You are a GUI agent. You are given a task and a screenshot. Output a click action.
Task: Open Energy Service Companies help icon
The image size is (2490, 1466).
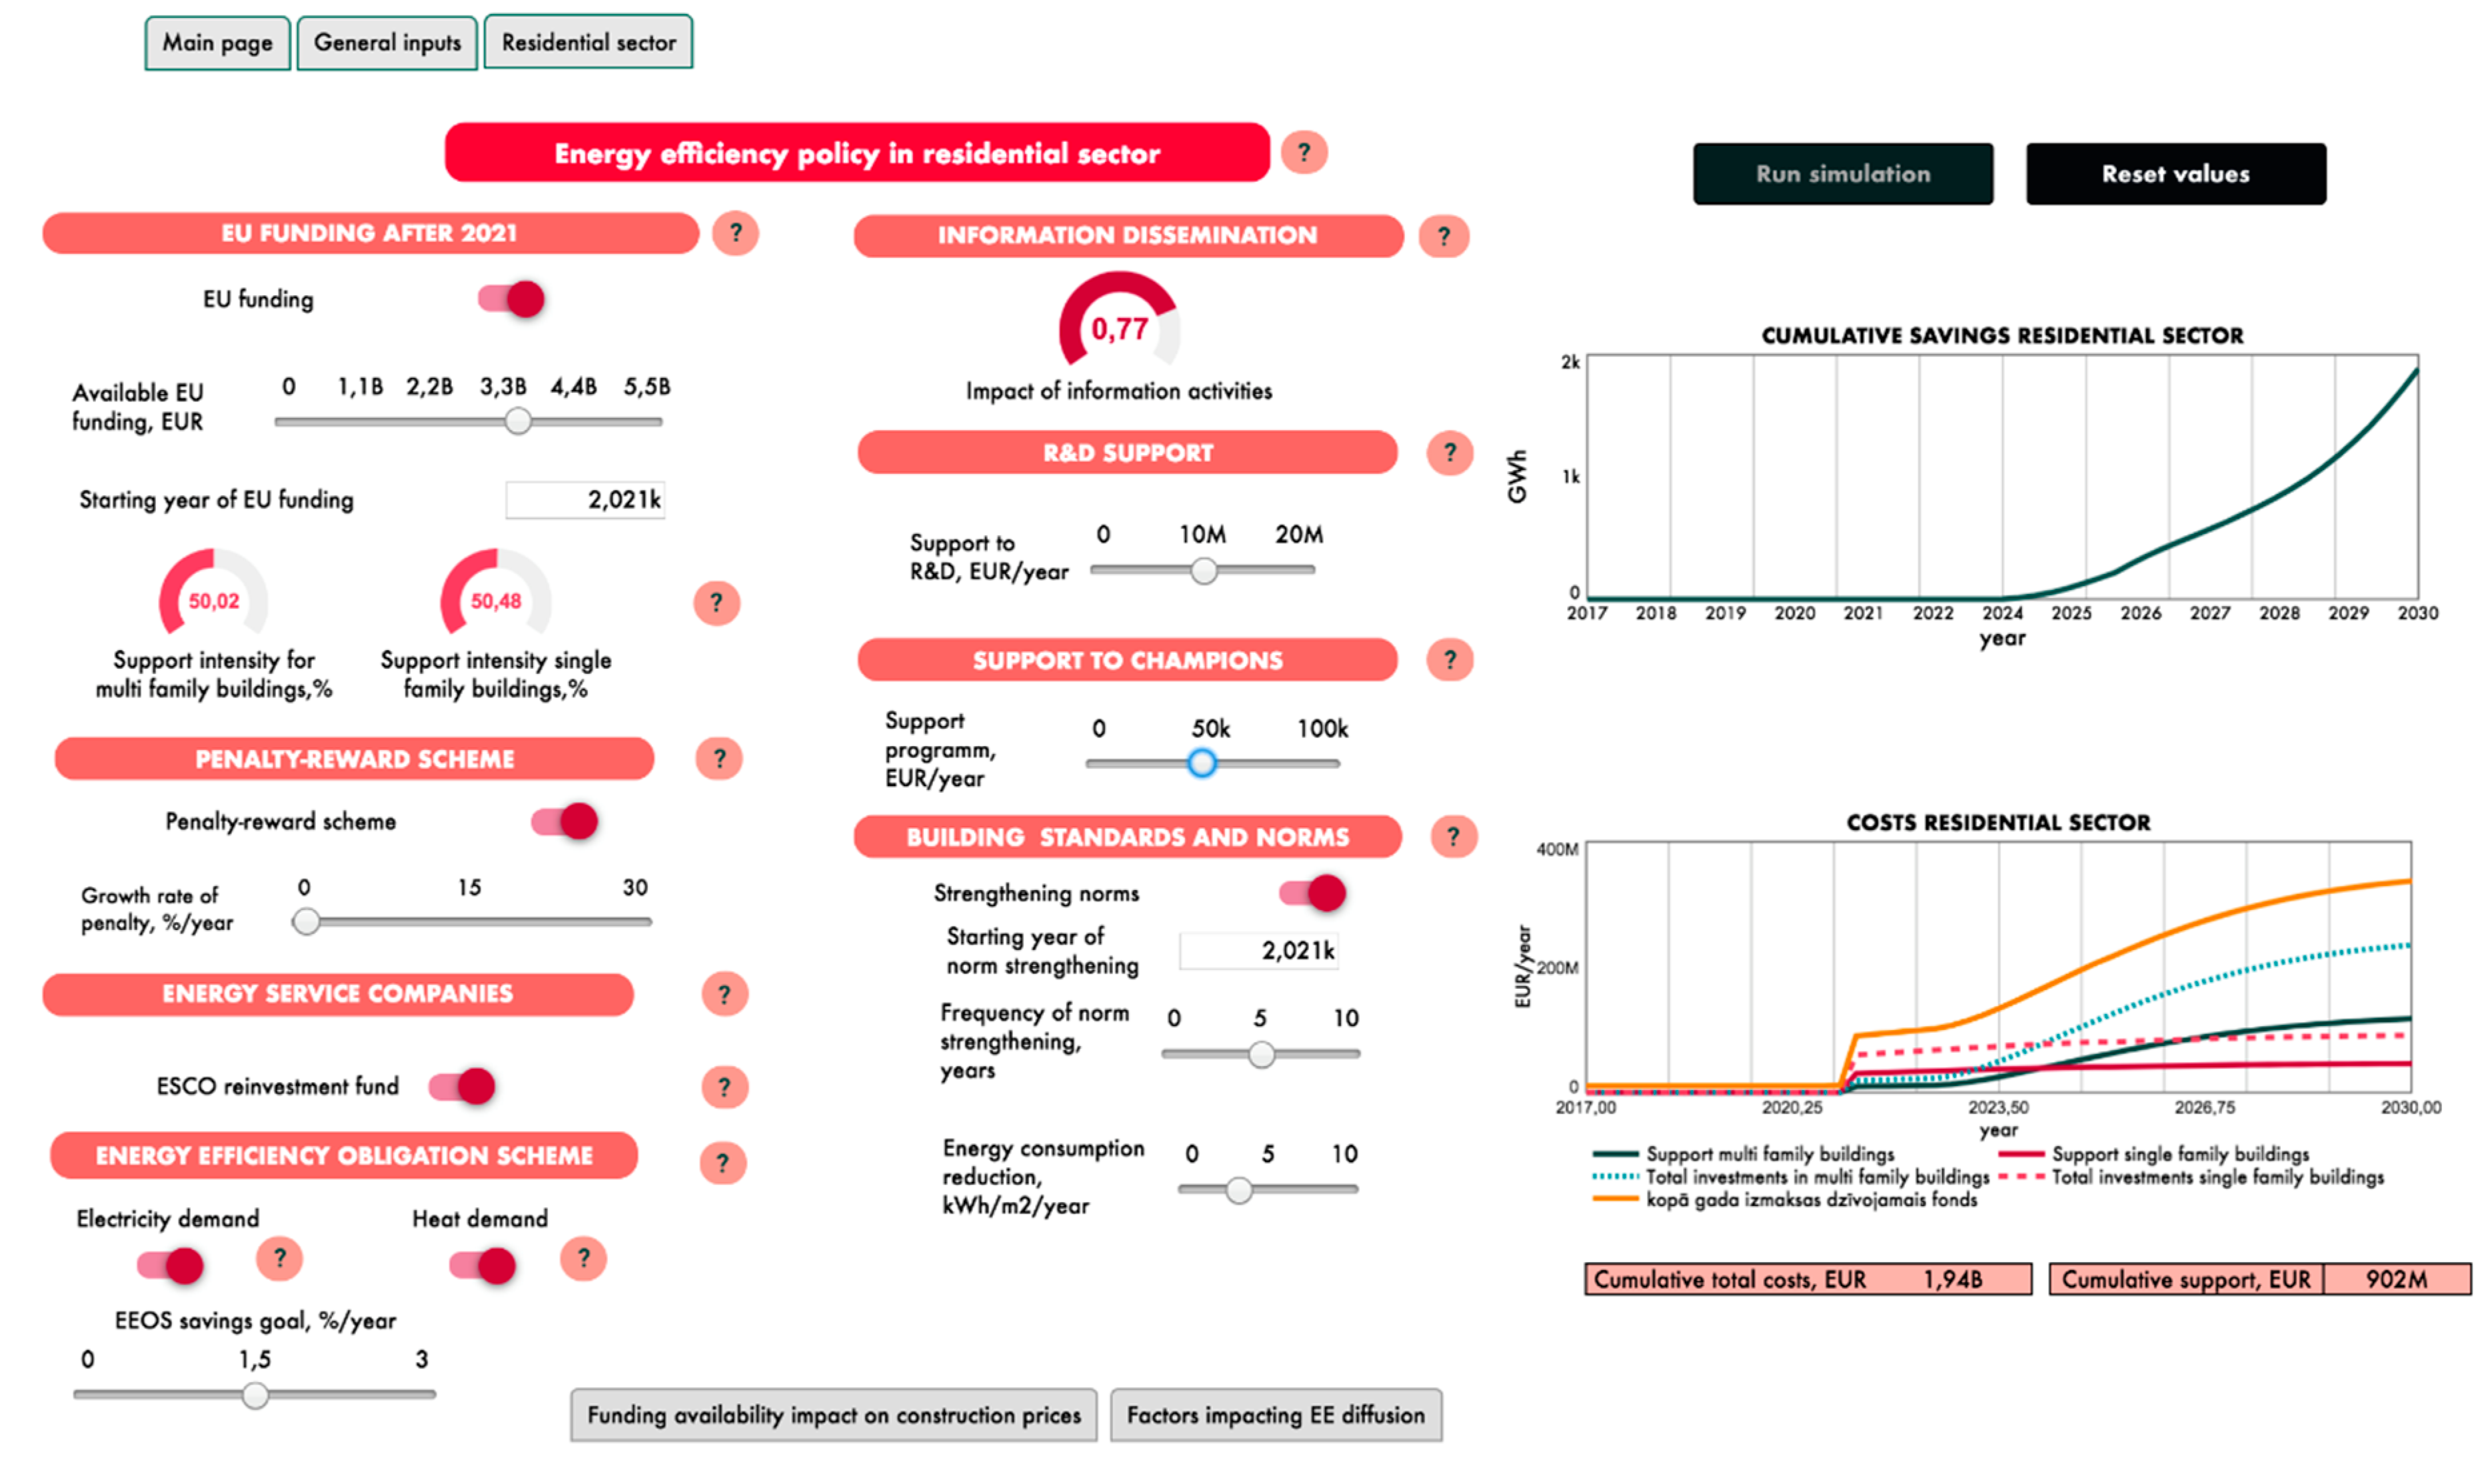click(724, 995)
